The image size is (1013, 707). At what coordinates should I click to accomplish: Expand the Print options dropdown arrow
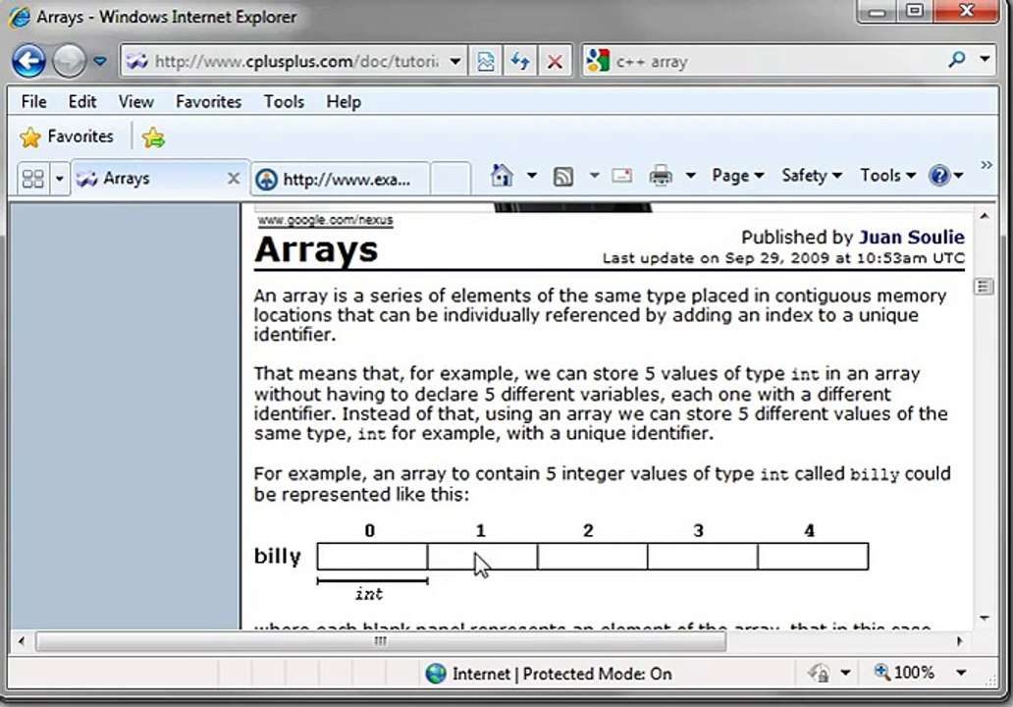[691, 175]
